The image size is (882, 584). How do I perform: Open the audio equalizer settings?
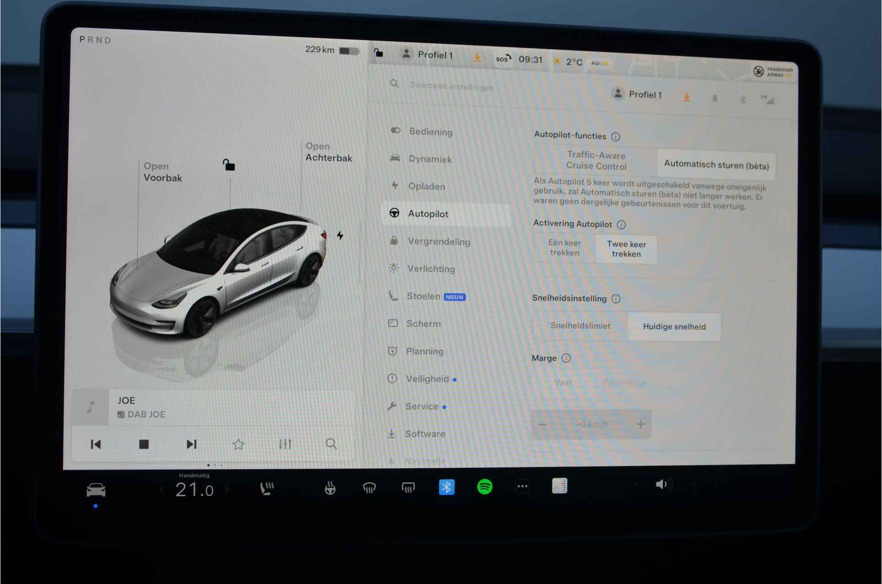pyautogui.click(x=285, y=444)
